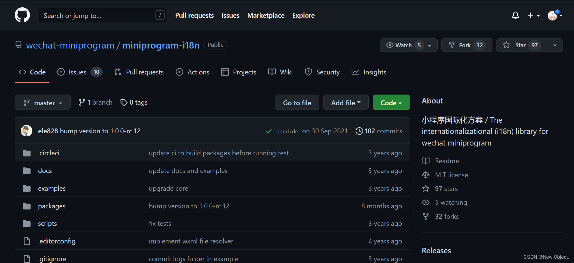Expand the Star lists dropdown arrow
The width and height of the screenshot is (574, 263).
tap(555, 45)
